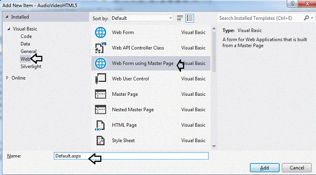This screenshot has width=316, height=175.
Task: Collapse the Installed section
Action: (7, 17)
